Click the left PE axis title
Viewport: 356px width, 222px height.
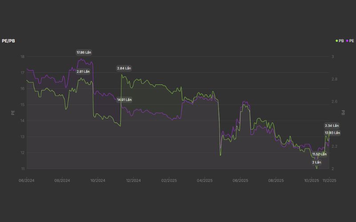(13, 112)
